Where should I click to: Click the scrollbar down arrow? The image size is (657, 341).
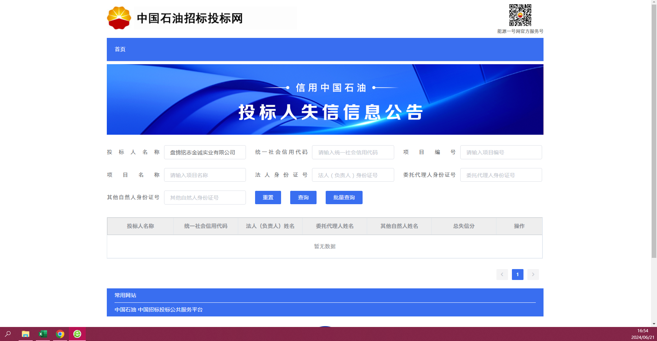click(x=654, y=324)
